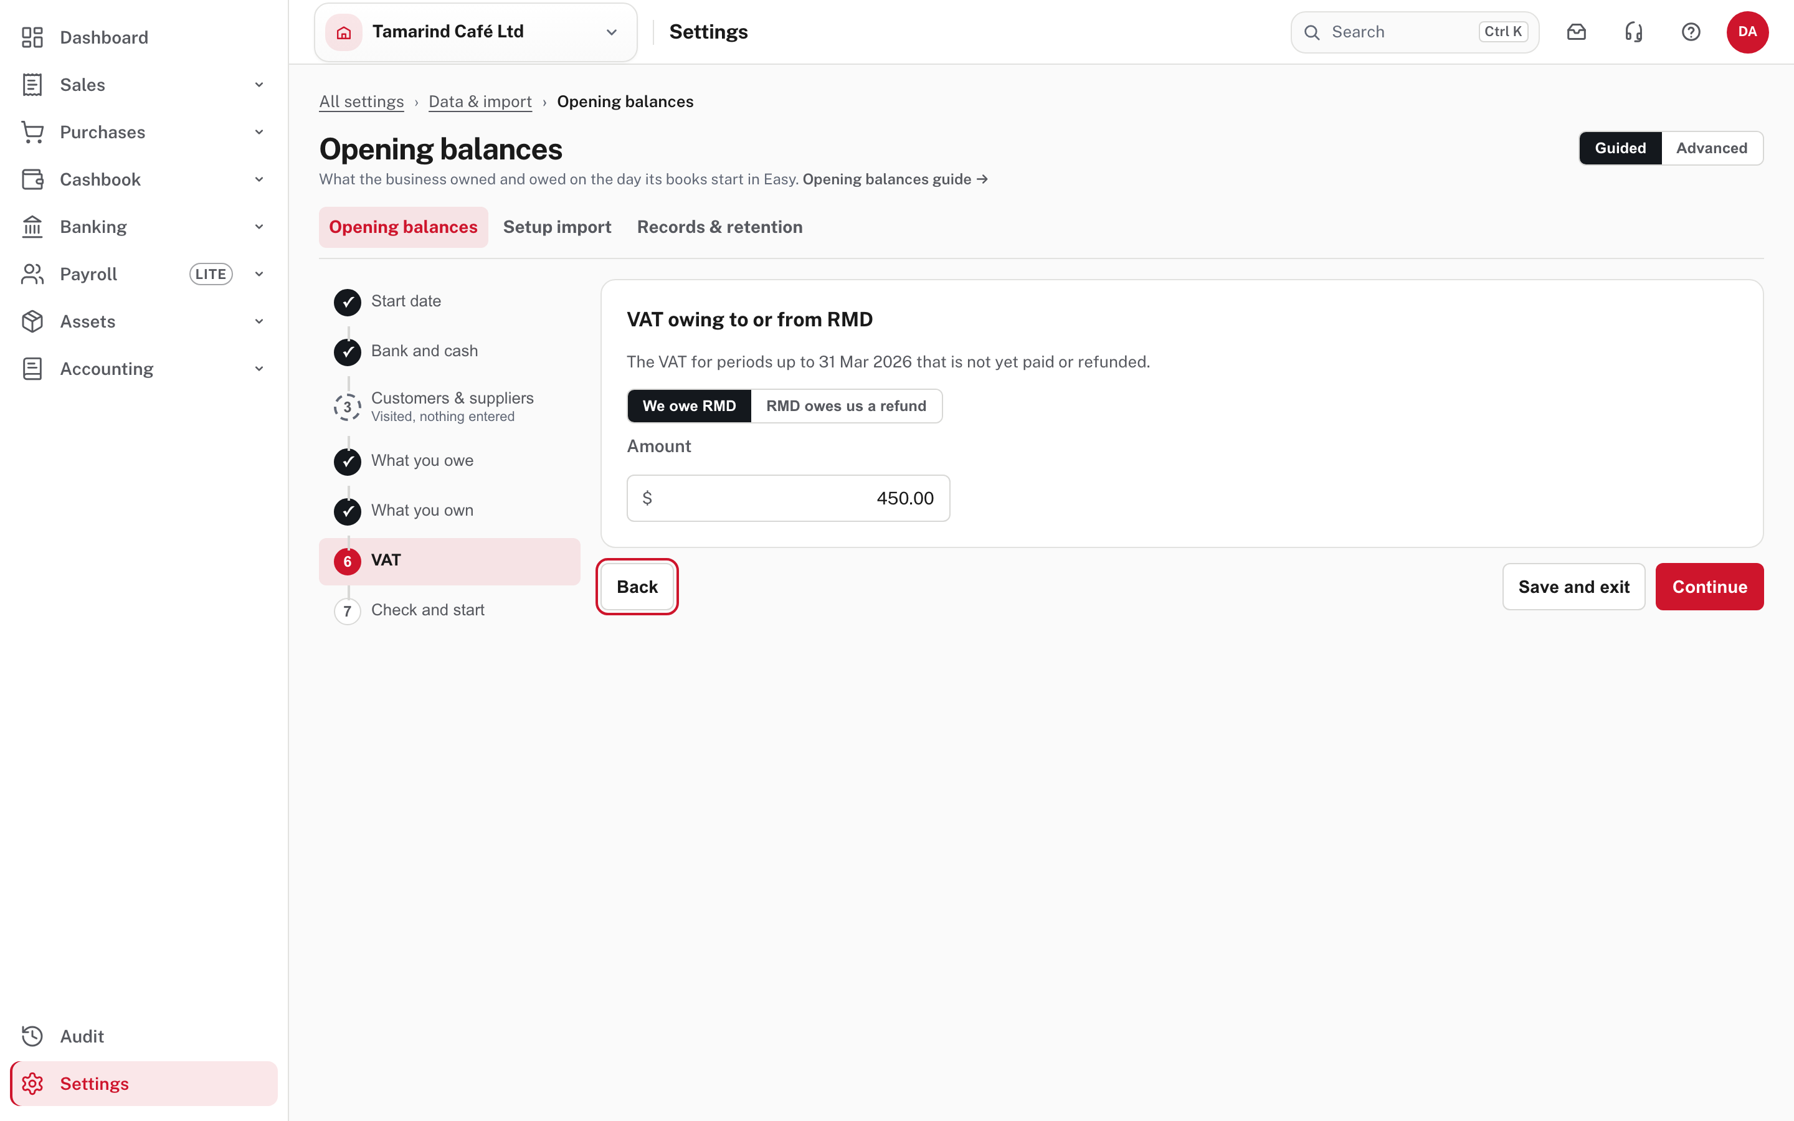Click the headset support icon

click(1633, 32)
